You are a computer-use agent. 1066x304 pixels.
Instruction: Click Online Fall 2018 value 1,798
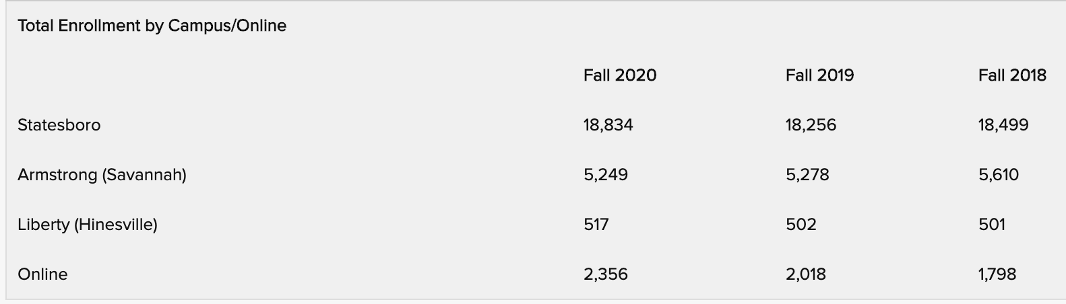(997, 274)
